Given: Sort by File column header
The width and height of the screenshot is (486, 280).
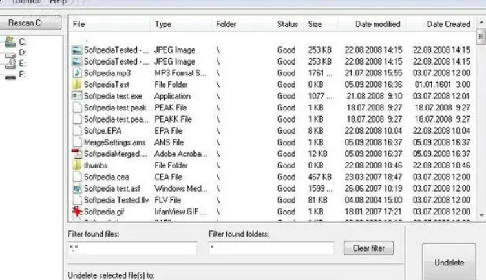Looking at the screenshot, I should tap(110, 24).
